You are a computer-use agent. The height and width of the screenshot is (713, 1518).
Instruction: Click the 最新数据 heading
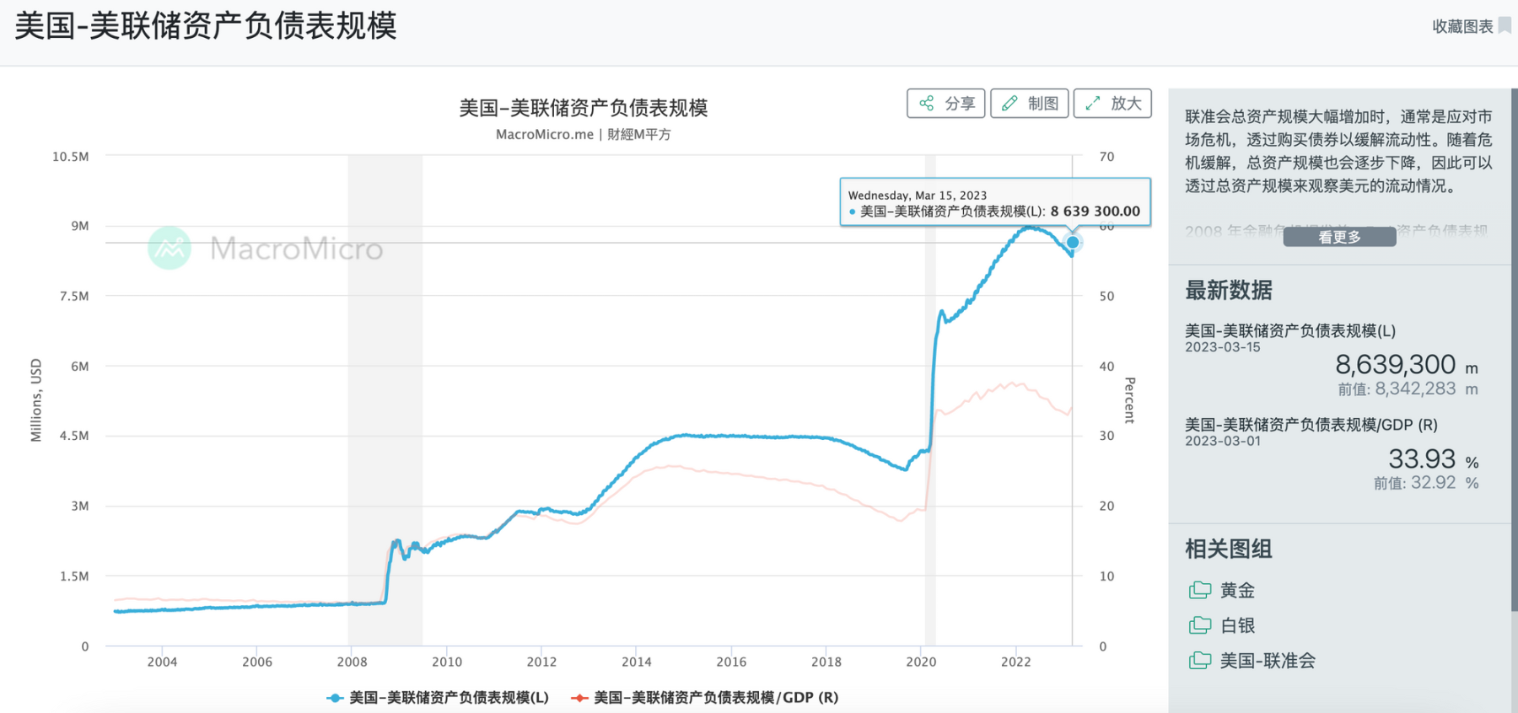tap(1229, 291)
